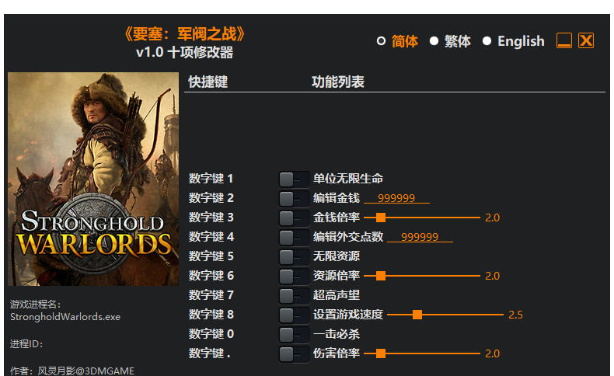
Task: Enable 无限资源 switch
Action: (294, 257)
